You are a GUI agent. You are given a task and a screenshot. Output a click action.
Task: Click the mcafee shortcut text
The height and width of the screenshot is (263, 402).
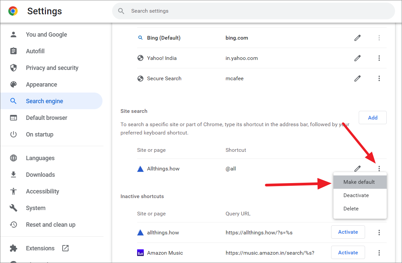pos(235,79)
